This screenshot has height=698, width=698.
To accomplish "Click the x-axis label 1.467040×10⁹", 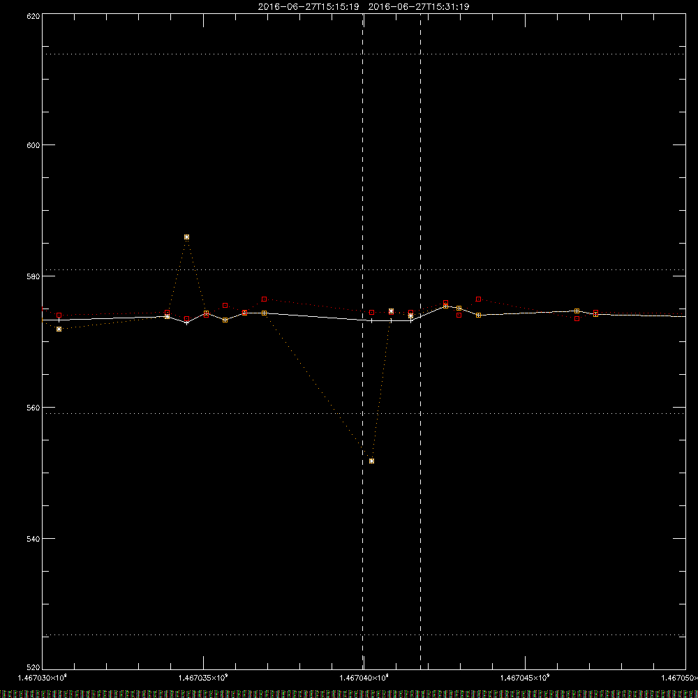I will tap(364, 678).
